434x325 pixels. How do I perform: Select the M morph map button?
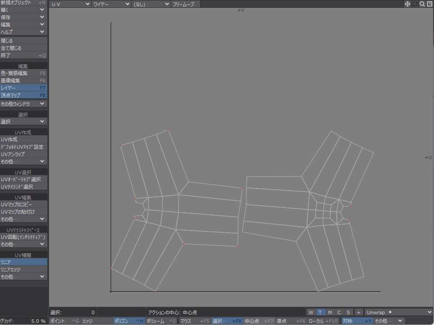tap(330, 312)
